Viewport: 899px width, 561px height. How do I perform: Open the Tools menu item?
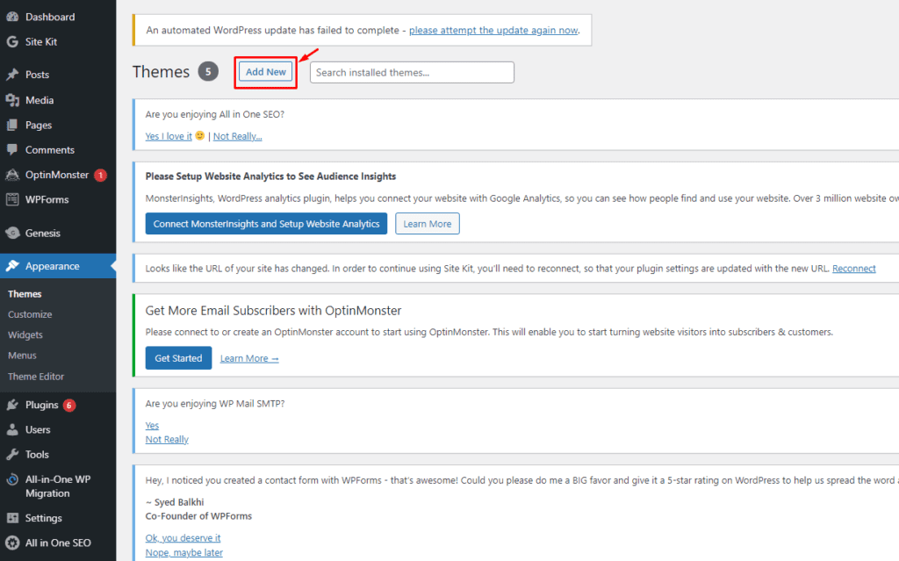click(37, 454)
